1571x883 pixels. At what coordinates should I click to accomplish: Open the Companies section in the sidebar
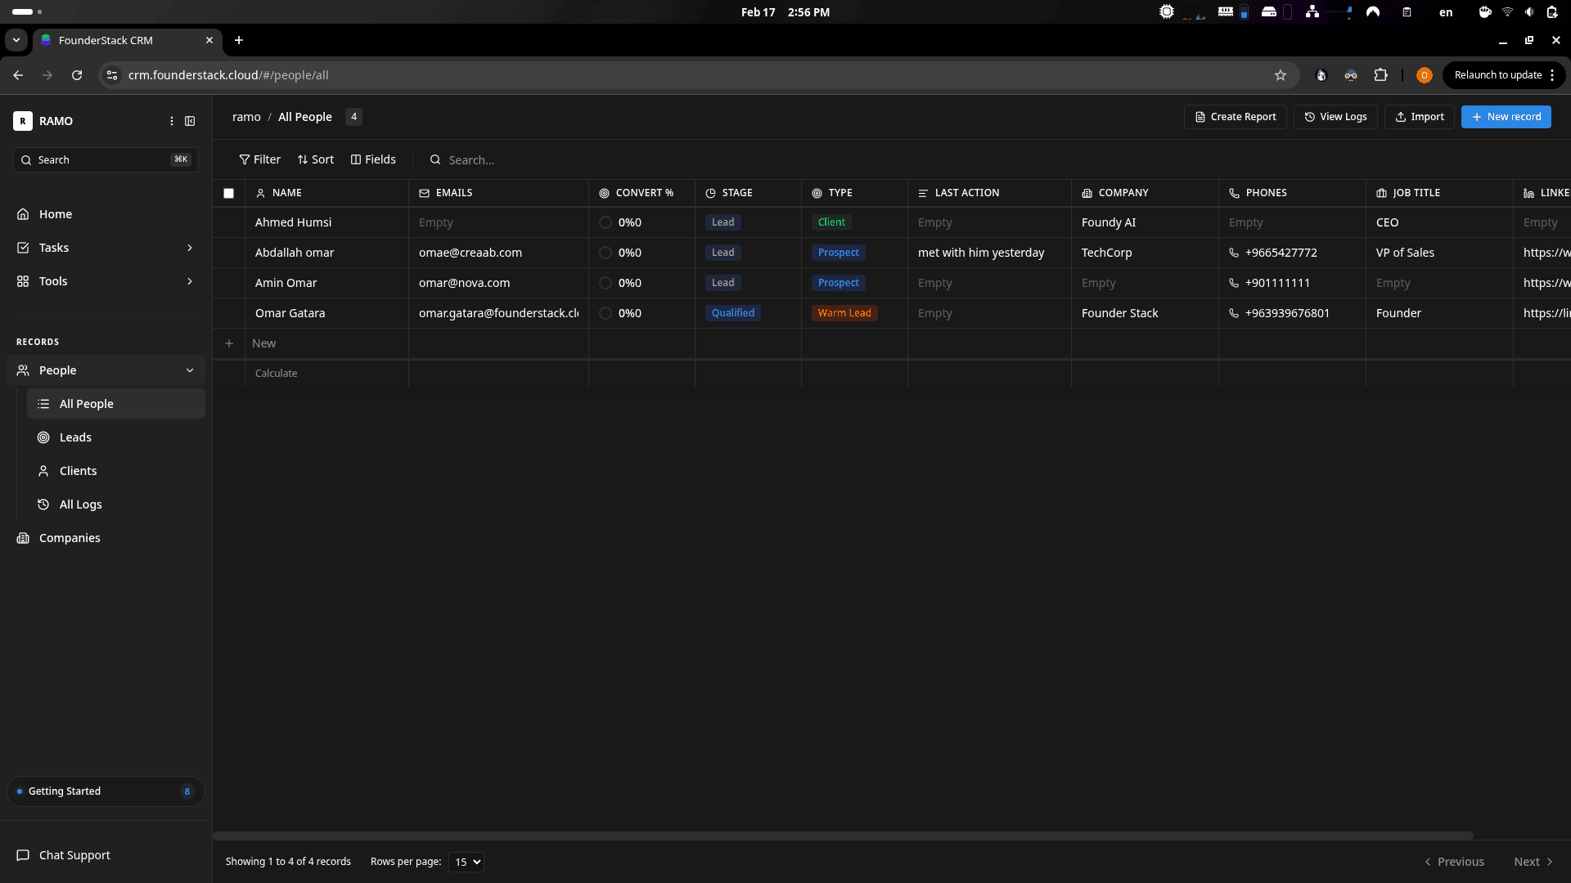pyautogui.click(x=69, y=538)
